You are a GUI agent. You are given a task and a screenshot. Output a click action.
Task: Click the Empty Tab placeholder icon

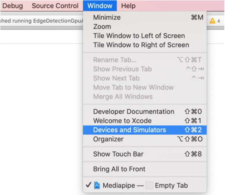click(149, 185)
